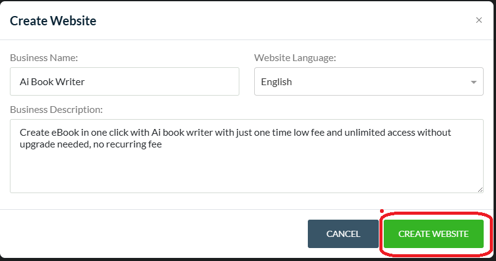Place cursor on "Ai Book Writer" text

point(52,81)
